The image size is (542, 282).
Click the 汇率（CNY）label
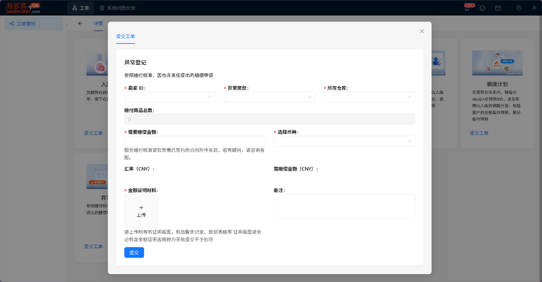[x=139, y=169]
